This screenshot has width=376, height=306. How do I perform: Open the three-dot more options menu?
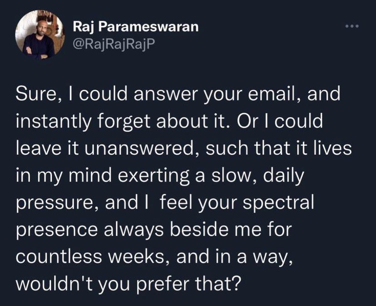(352, 26)
